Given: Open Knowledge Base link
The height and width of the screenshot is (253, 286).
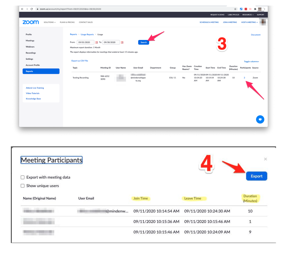Looking at the screenshot, I should pos(34,99).
